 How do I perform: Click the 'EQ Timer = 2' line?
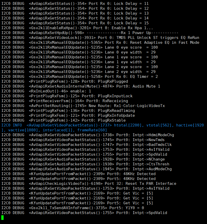tap(80, 77)
